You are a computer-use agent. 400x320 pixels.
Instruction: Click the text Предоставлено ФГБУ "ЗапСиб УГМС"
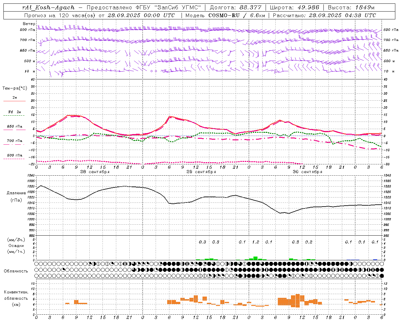143,7
